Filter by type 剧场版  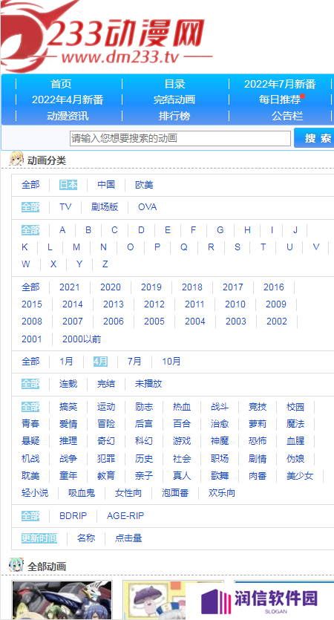pyautogui.click(x=105, y=207)
